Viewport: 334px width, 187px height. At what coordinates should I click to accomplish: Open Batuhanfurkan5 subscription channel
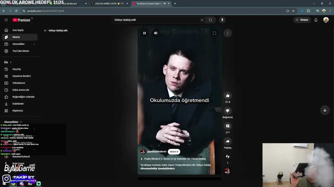pyautogui.click(x=20, y=157)
